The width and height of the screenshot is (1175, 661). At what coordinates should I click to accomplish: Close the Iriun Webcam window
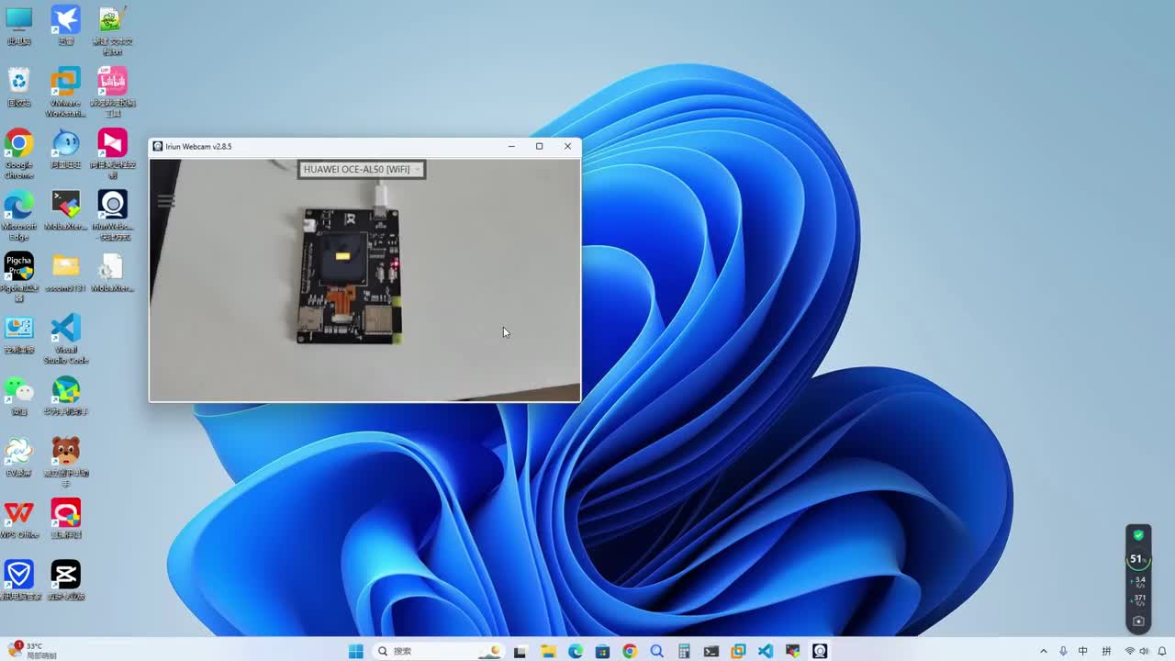point(567,146)
